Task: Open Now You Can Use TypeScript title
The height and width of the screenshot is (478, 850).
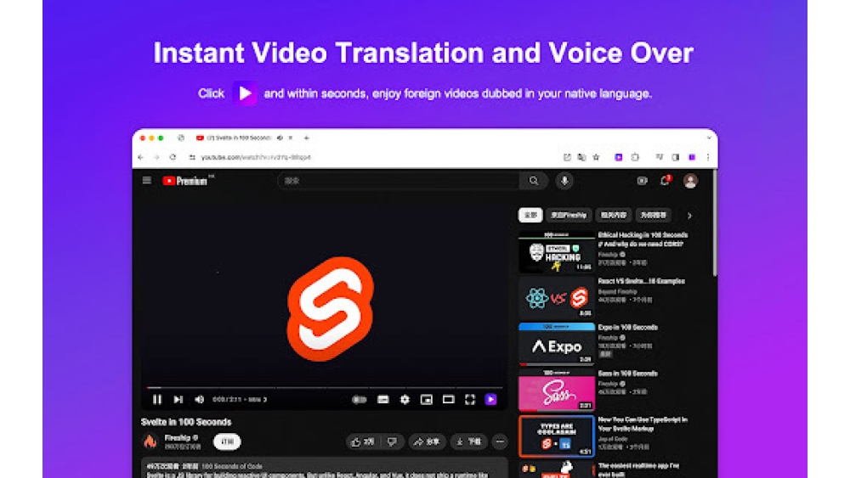Action: [x=643, y=424]
